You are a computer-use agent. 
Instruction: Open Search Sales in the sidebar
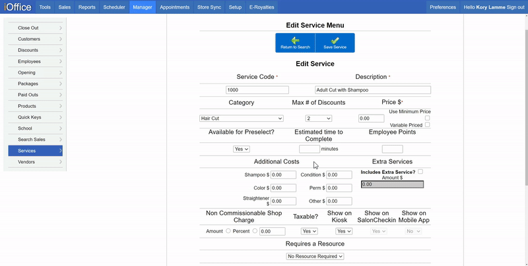36,140
